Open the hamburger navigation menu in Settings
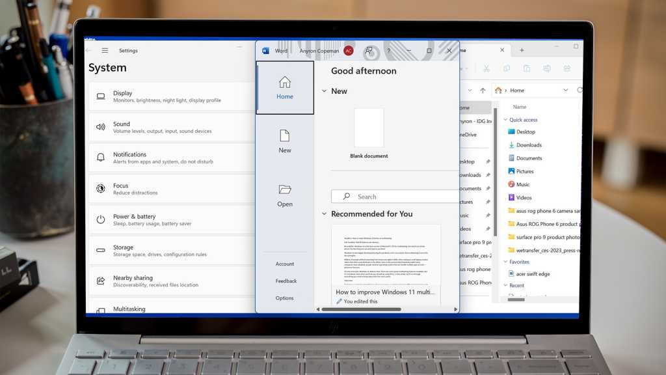The height and width of the screenshot is (375, 666). (x=105, y=51)
